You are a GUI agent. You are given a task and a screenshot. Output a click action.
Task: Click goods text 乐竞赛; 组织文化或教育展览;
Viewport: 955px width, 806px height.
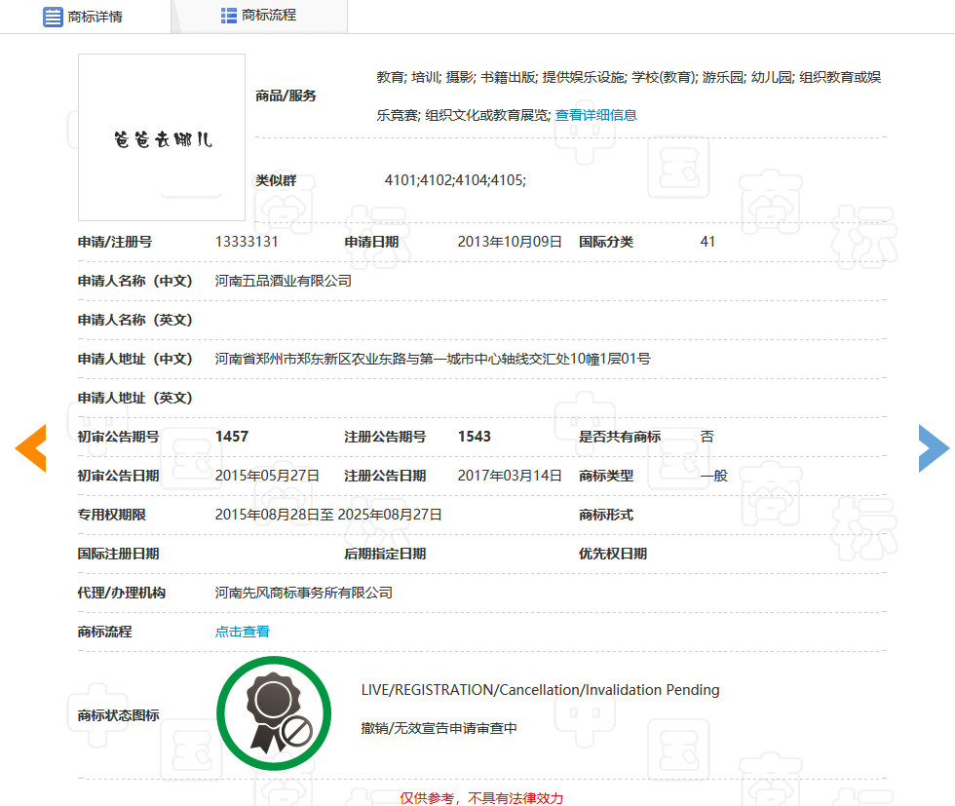pos(464,115)
